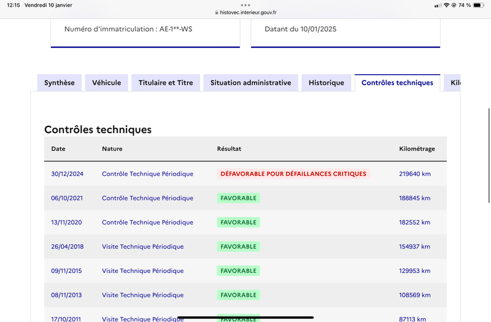The image size is (491, 322).
Task: Click the FAVORABLE badge for 08/11/2013
Action: 238,295
